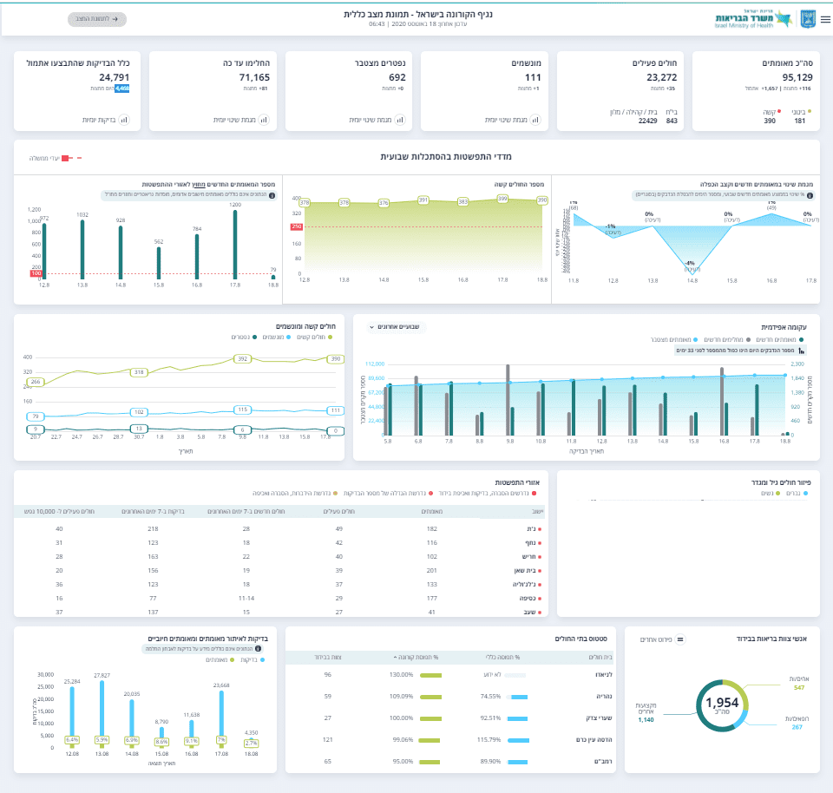This screenshot has width=833, height=793.
Task: Toggle 'מחלימים חדשים' legend in epidemic curve
Action: pos(727,339)
